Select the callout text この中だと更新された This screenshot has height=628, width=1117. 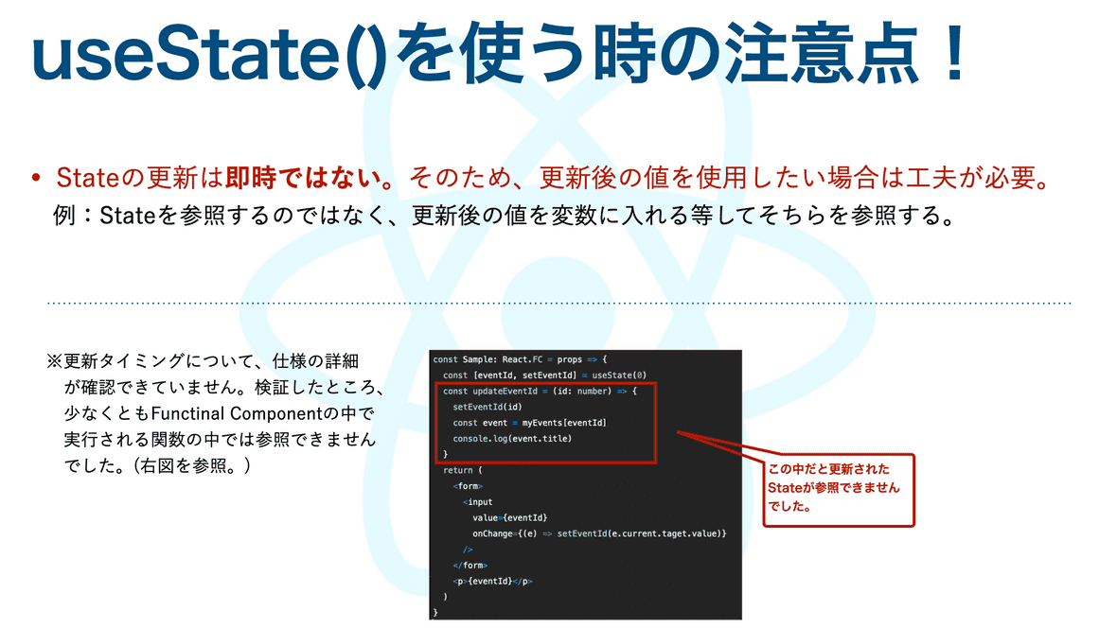pyautogui.click(x=831, y=470)
